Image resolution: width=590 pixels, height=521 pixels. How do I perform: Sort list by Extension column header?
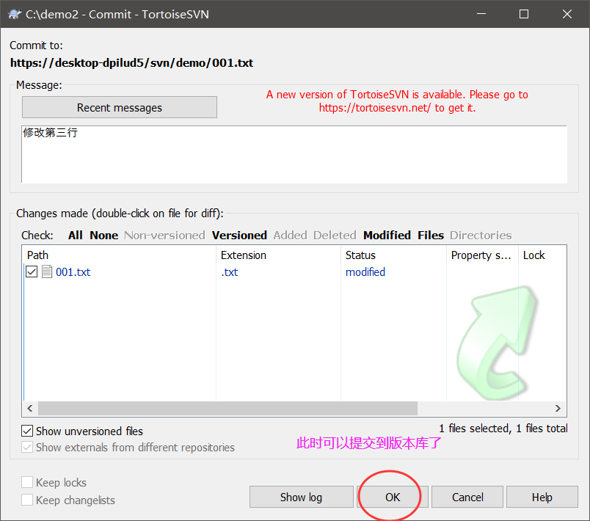pyautogui.click(x=278, y=255)
